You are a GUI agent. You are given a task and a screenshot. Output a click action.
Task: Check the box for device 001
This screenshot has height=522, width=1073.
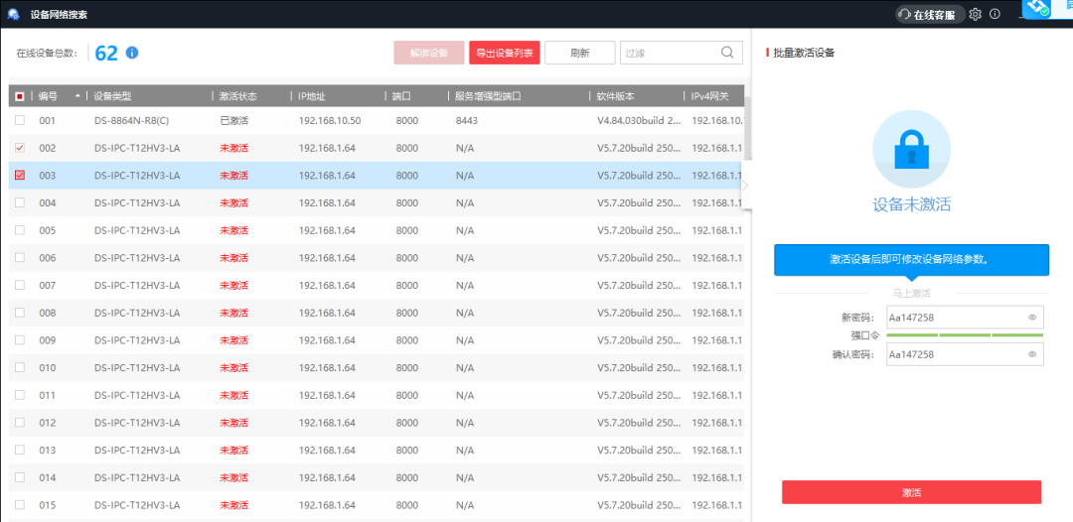tap(20, 120)
